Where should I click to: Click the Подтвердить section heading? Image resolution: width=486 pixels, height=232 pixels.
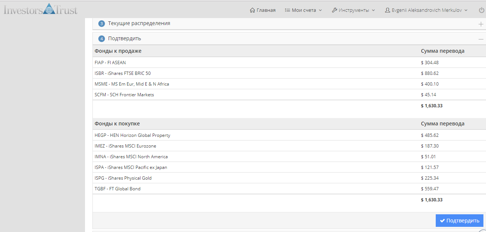[x=125, y=38]
